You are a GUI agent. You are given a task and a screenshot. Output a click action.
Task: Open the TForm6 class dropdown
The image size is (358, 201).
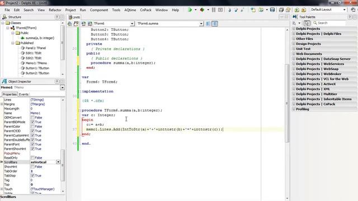(x=132, y=23)
